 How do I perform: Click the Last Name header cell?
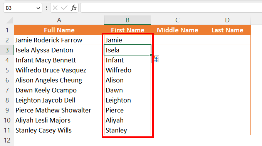[x=227, y=30]
